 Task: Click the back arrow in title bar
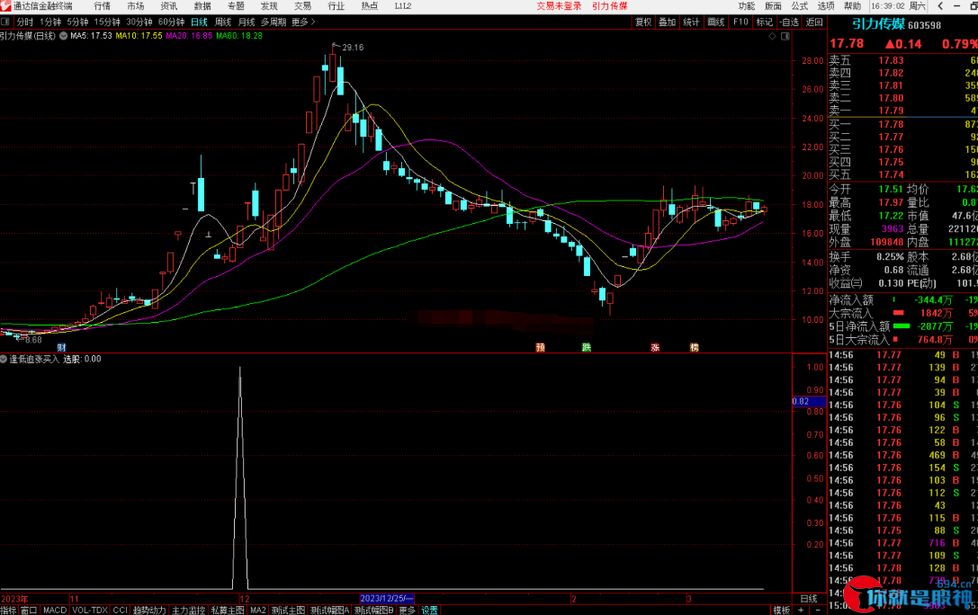(x=940, y=5)
